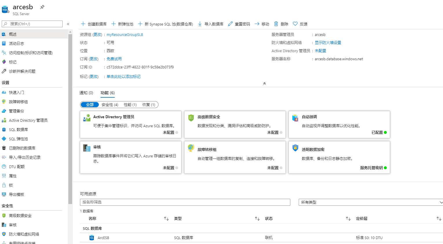Collapse the essentials section chevron
Image resolution: width=443 pixels, height=244 pixels.
(x=264, y=83)
